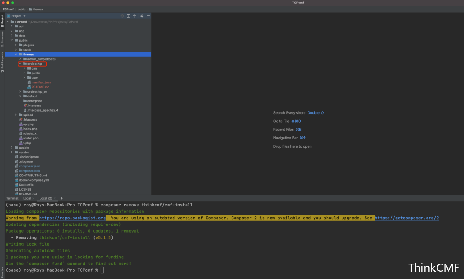The image size is (464, 279).
Task: Open the repo.packagist.org link in terminal
Action: (72, 218)
